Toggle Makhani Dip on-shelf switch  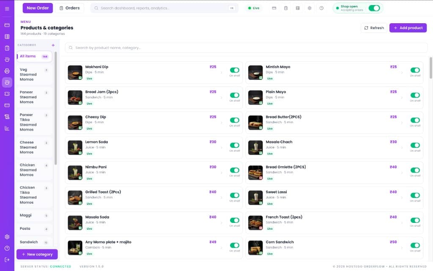(x=234, y=70)
